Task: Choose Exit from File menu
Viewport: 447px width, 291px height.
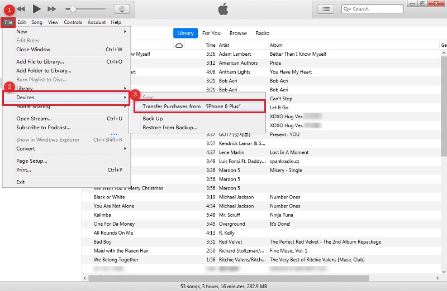Action: 66,182
